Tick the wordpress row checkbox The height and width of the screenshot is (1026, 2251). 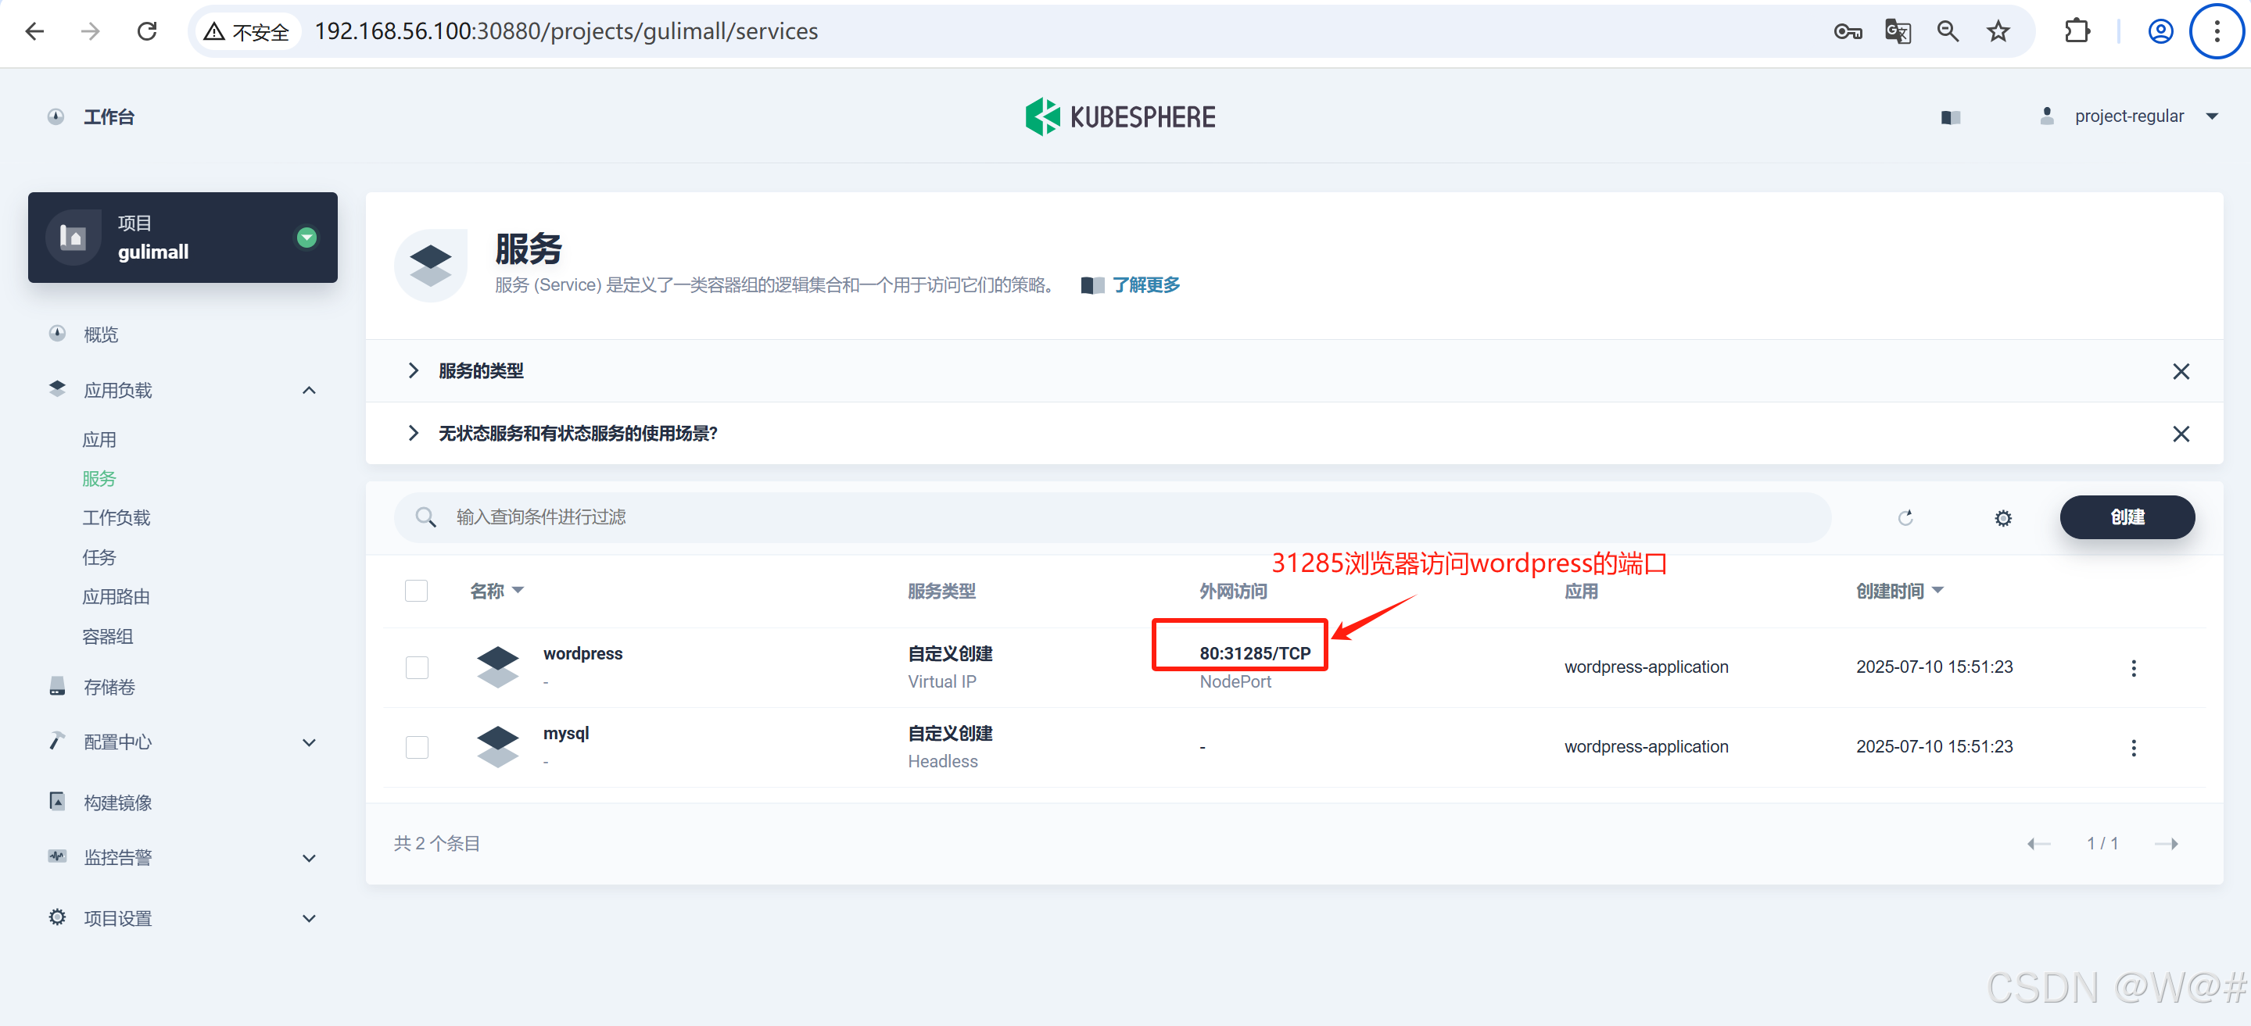(416, 668)
